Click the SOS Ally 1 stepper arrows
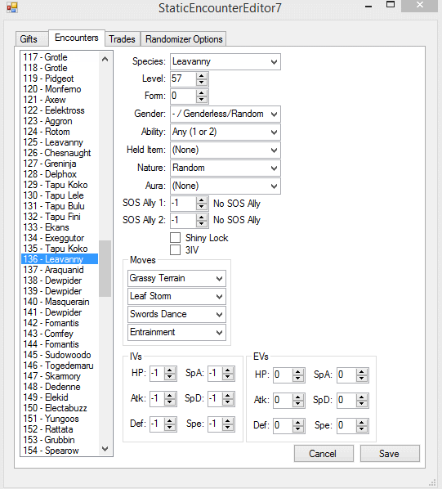Viewport: 442px width, 489px height. pos(202,204)
